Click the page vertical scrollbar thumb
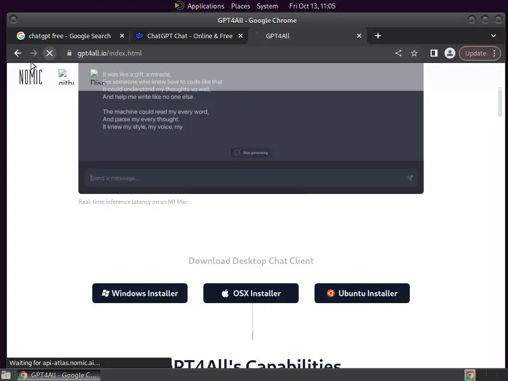The image size is (508, 381). tap(500, 101)
